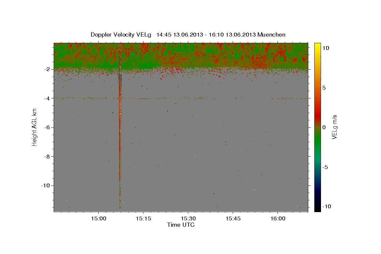
Task: Pick the yellow top of the colorbar
Action: pyautogui.click(x=317, y=45)
